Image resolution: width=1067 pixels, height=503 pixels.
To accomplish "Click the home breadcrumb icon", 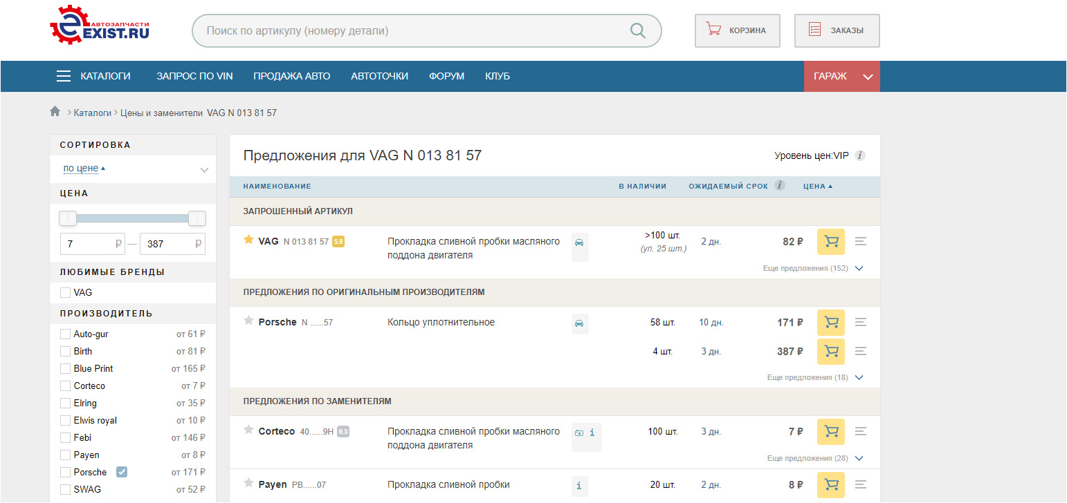I will tap(55, 112).
